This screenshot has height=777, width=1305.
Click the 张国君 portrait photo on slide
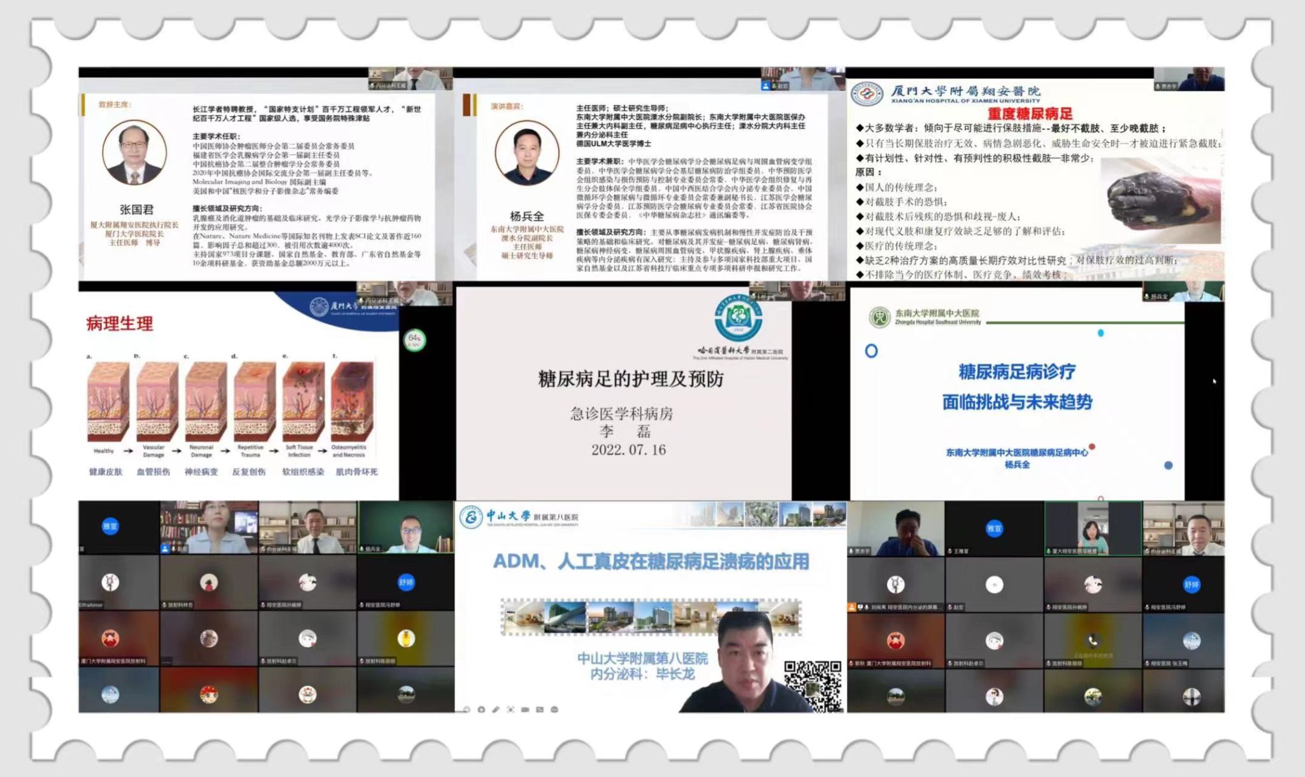(134, 153)
